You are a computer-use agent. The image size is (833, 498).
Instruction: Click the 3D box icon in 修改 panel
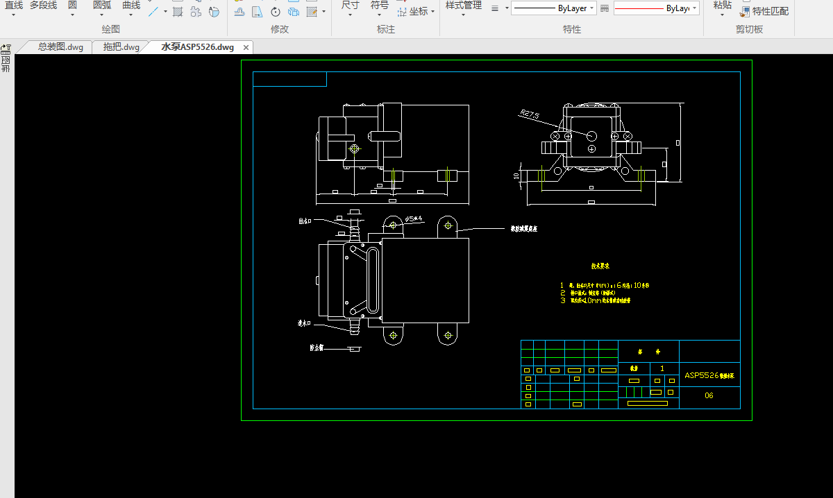[294, 12]
